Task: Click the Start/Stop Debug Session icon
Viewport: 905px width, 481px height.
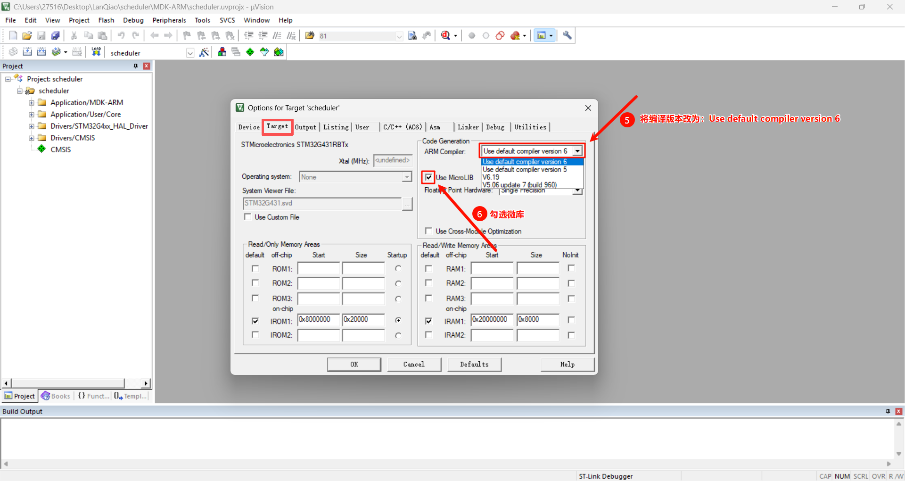Action: pyautogui.click(x=445, y=36)
